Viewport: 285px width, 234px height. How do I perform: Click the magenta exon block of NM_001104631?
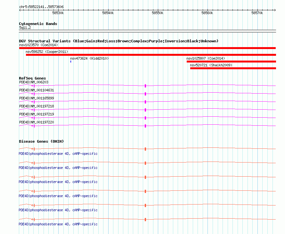click(x=145, y=94)
